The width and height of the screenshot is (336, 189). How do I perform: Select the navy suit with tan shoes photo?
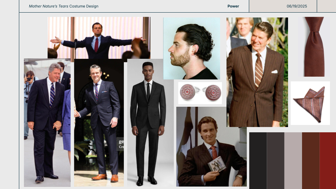[99, 122]
